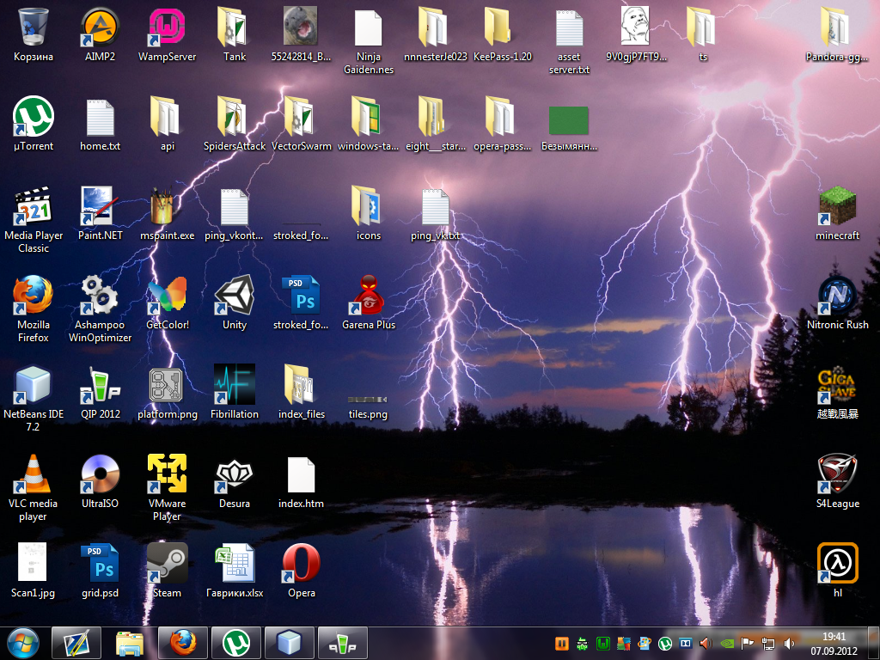The height and width of the screenshot is (660, 880).
Task: Click Firefox in the taskbar
Action: 182,642
